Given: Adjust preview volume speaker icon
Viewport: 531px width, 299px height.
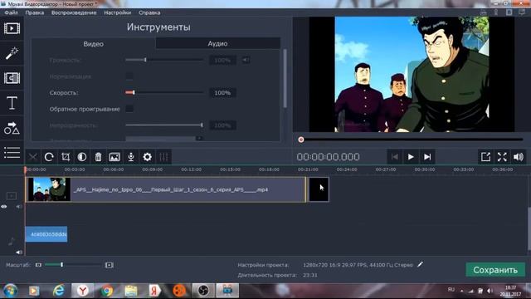Looking at the screenshot, I should [519, 157].
